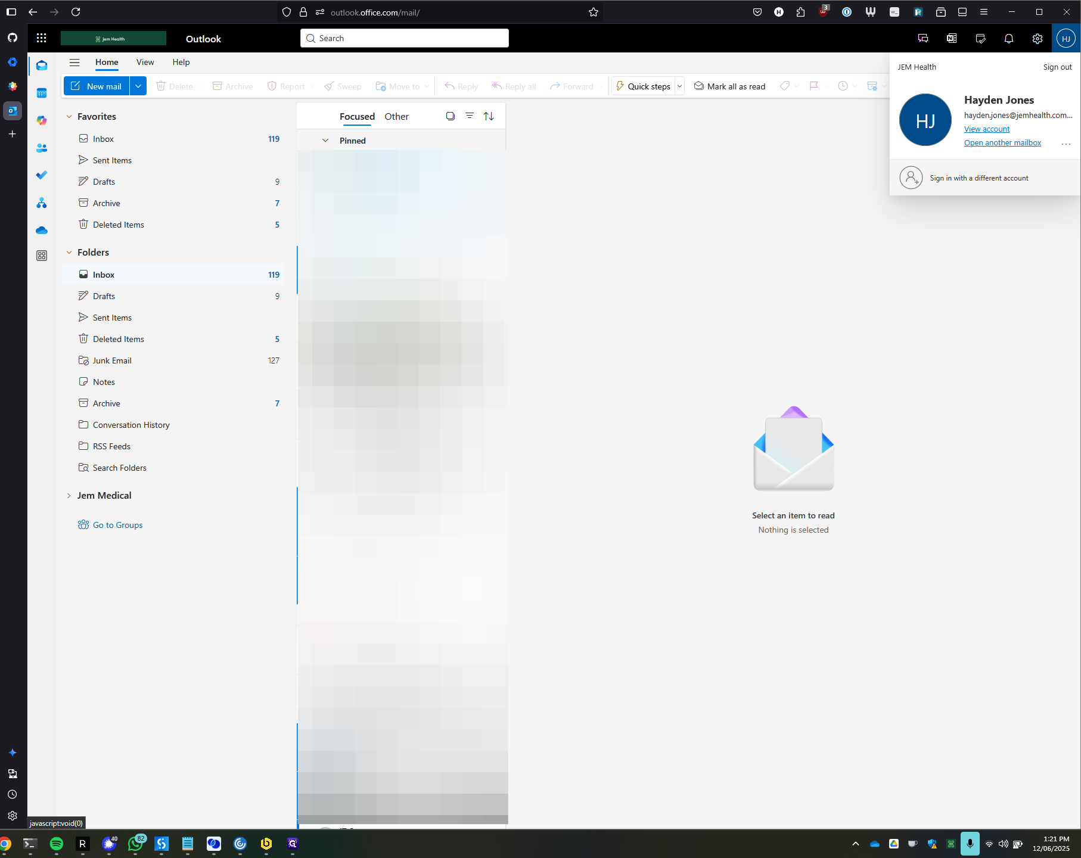Image resolution: width=1081 pixels, height=858 pixels.
Task: Open the Outlook settings gear icon
Action: (1037, 39)
